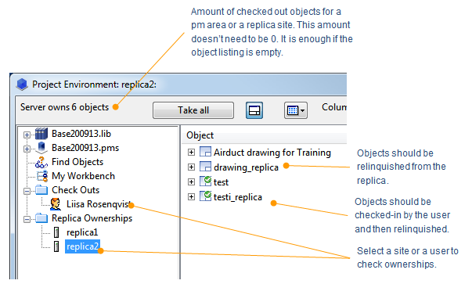Click the replica2 server icon

56,246
